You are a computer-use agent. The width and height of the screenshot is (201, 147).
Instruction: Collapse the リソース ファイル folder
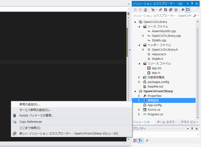139,63
